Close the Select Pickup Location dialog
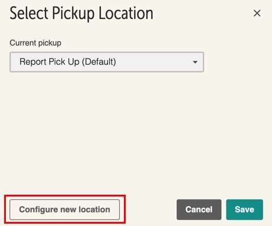 (257, 14)
